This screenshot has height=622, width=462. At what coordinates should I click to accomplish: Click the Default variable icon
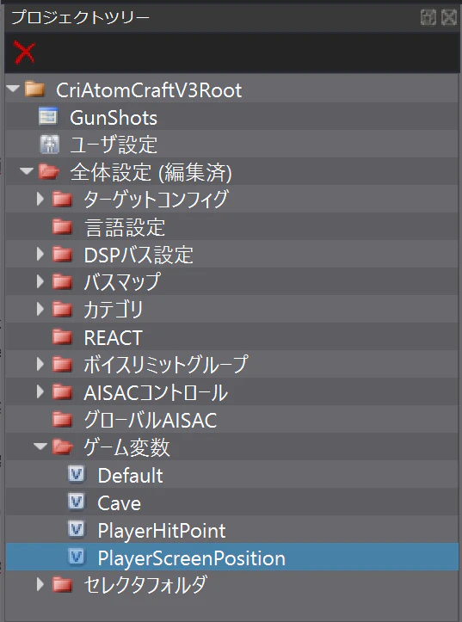77,474
